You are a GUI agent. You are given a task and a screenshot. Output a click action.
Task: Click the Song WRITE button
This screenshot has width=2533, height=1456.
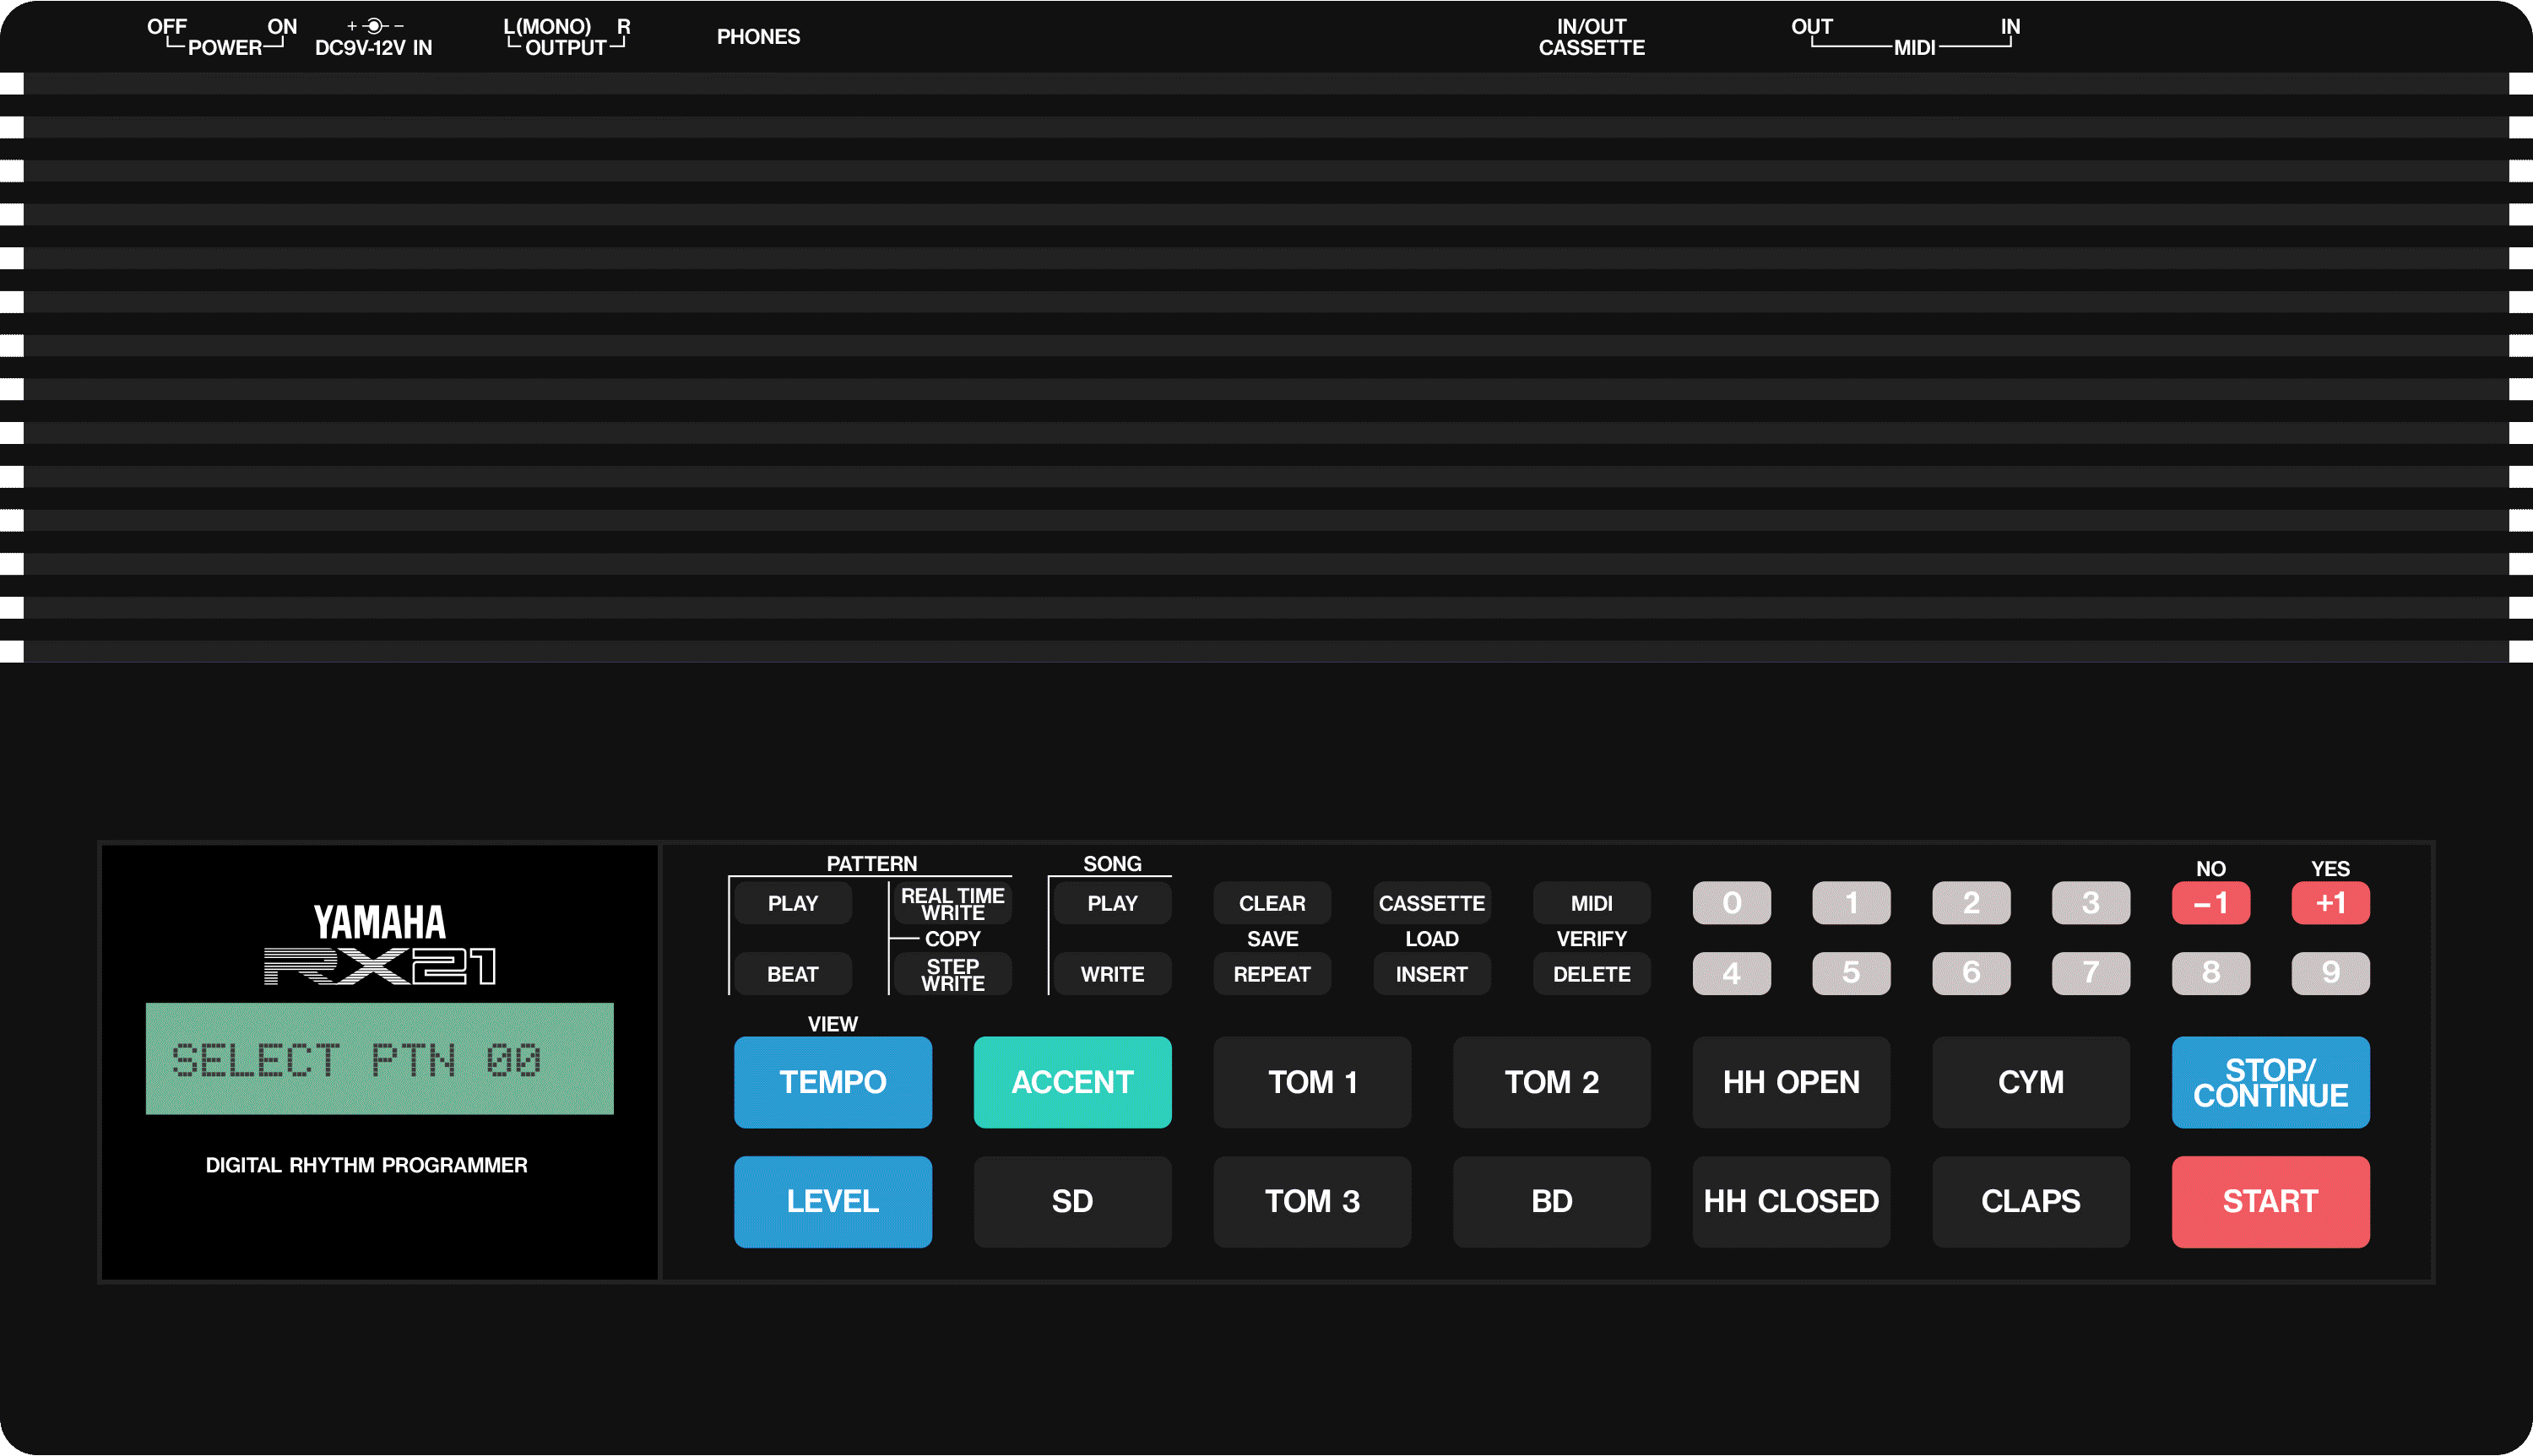point(1112,973)
